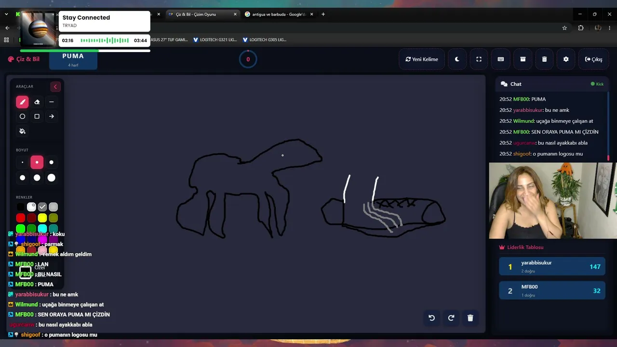Click the PUMA word card

[x=73, y=59]
